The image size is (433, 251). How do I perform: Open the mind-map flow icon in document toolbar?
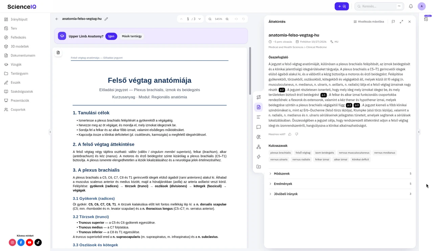pos(258,97)
